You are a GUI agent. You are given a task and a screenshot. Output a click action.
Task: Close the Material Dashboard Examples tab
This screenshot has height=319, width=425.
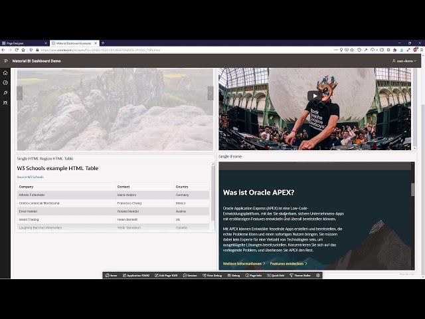point(96,43)
